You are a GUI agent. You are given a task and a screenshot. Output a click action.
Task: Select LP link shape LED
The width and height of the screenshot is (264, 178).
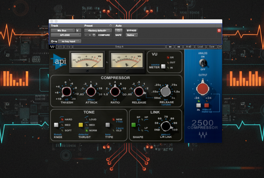point(142,130)
